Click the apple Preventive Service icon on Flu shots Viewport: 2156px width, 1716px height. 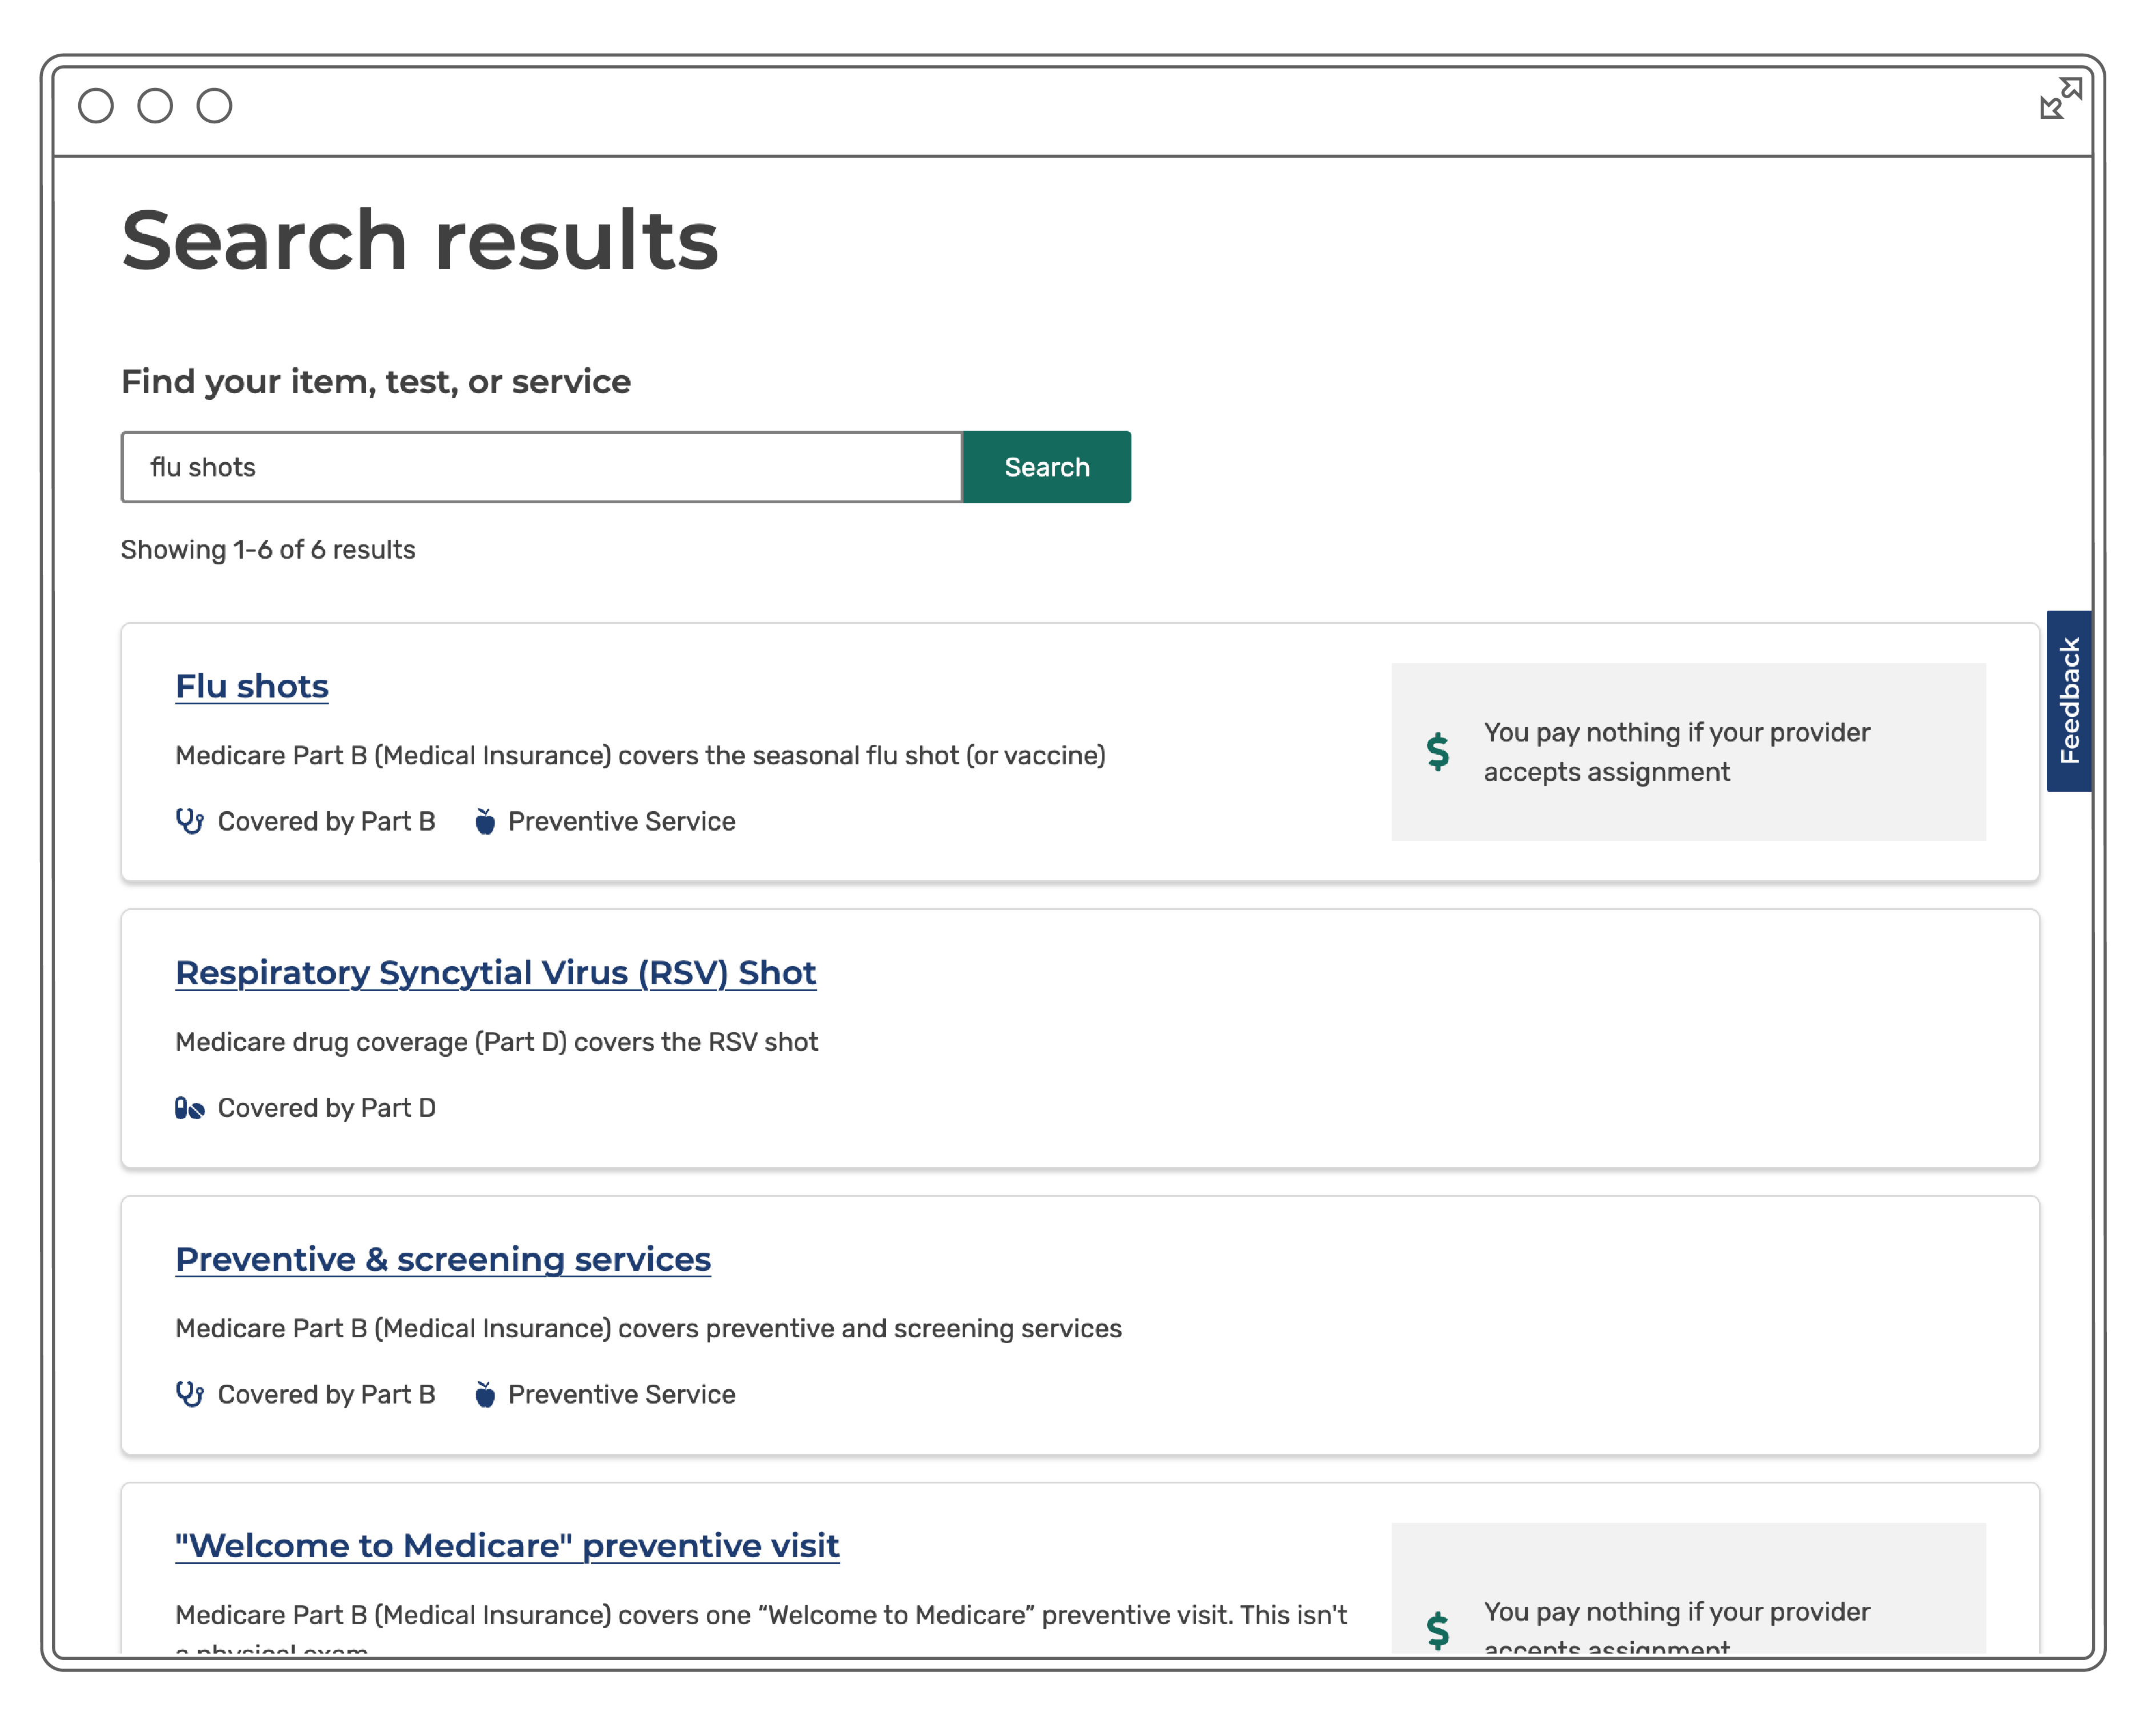pos(485,821)
